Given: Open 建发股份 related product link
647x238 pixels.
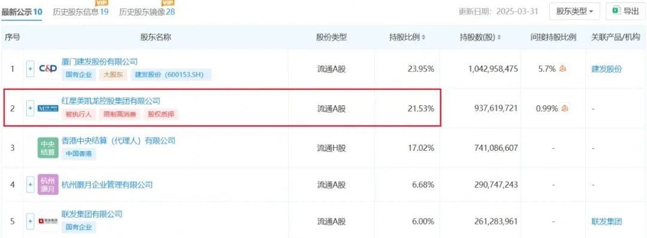Looking at the screenshot, I should click(x=606, y=69).
